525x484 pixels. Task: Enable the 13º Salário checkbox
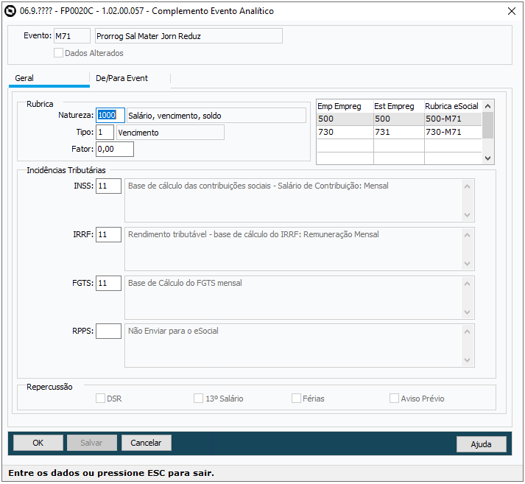pos(198,399)
